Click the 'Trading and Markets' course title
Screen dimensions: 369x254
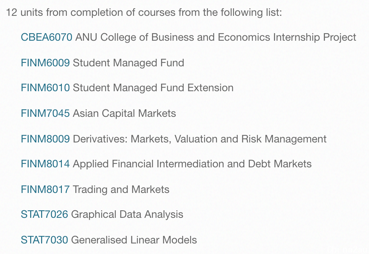coord(121,190)
